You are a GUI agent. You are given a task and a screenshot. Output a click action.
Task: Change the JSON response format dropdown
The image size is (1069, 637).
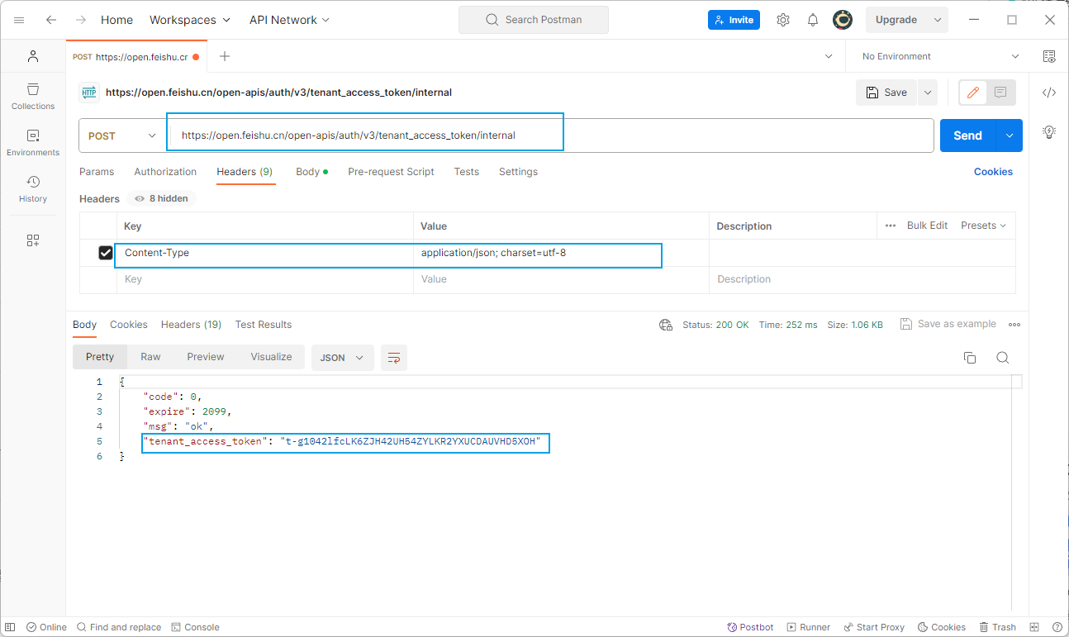click(342, 358)
